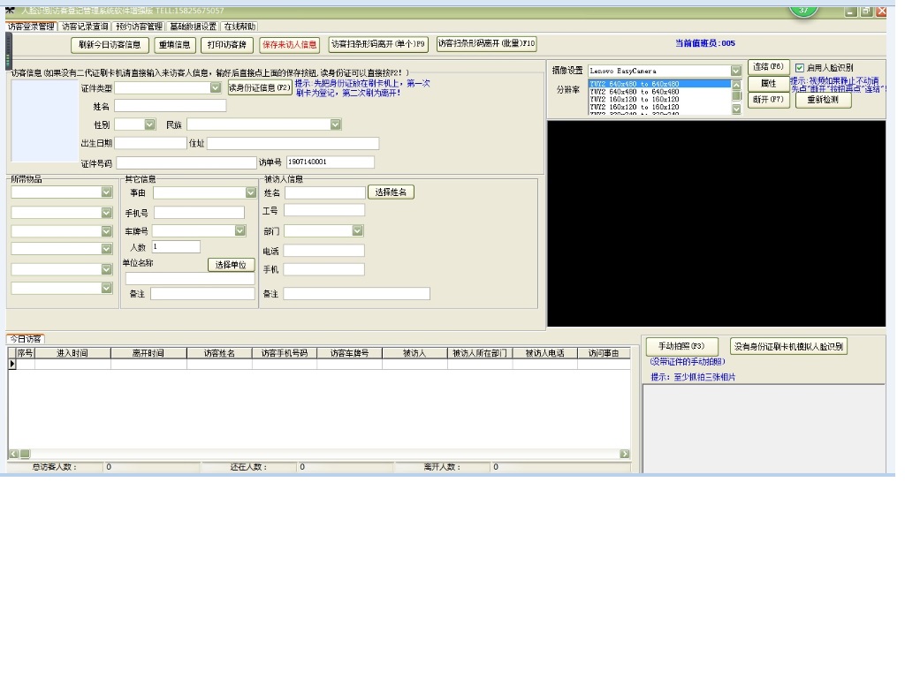Click the 访客姓名 column header
This screenshot has width=905, height=678.
219,353
